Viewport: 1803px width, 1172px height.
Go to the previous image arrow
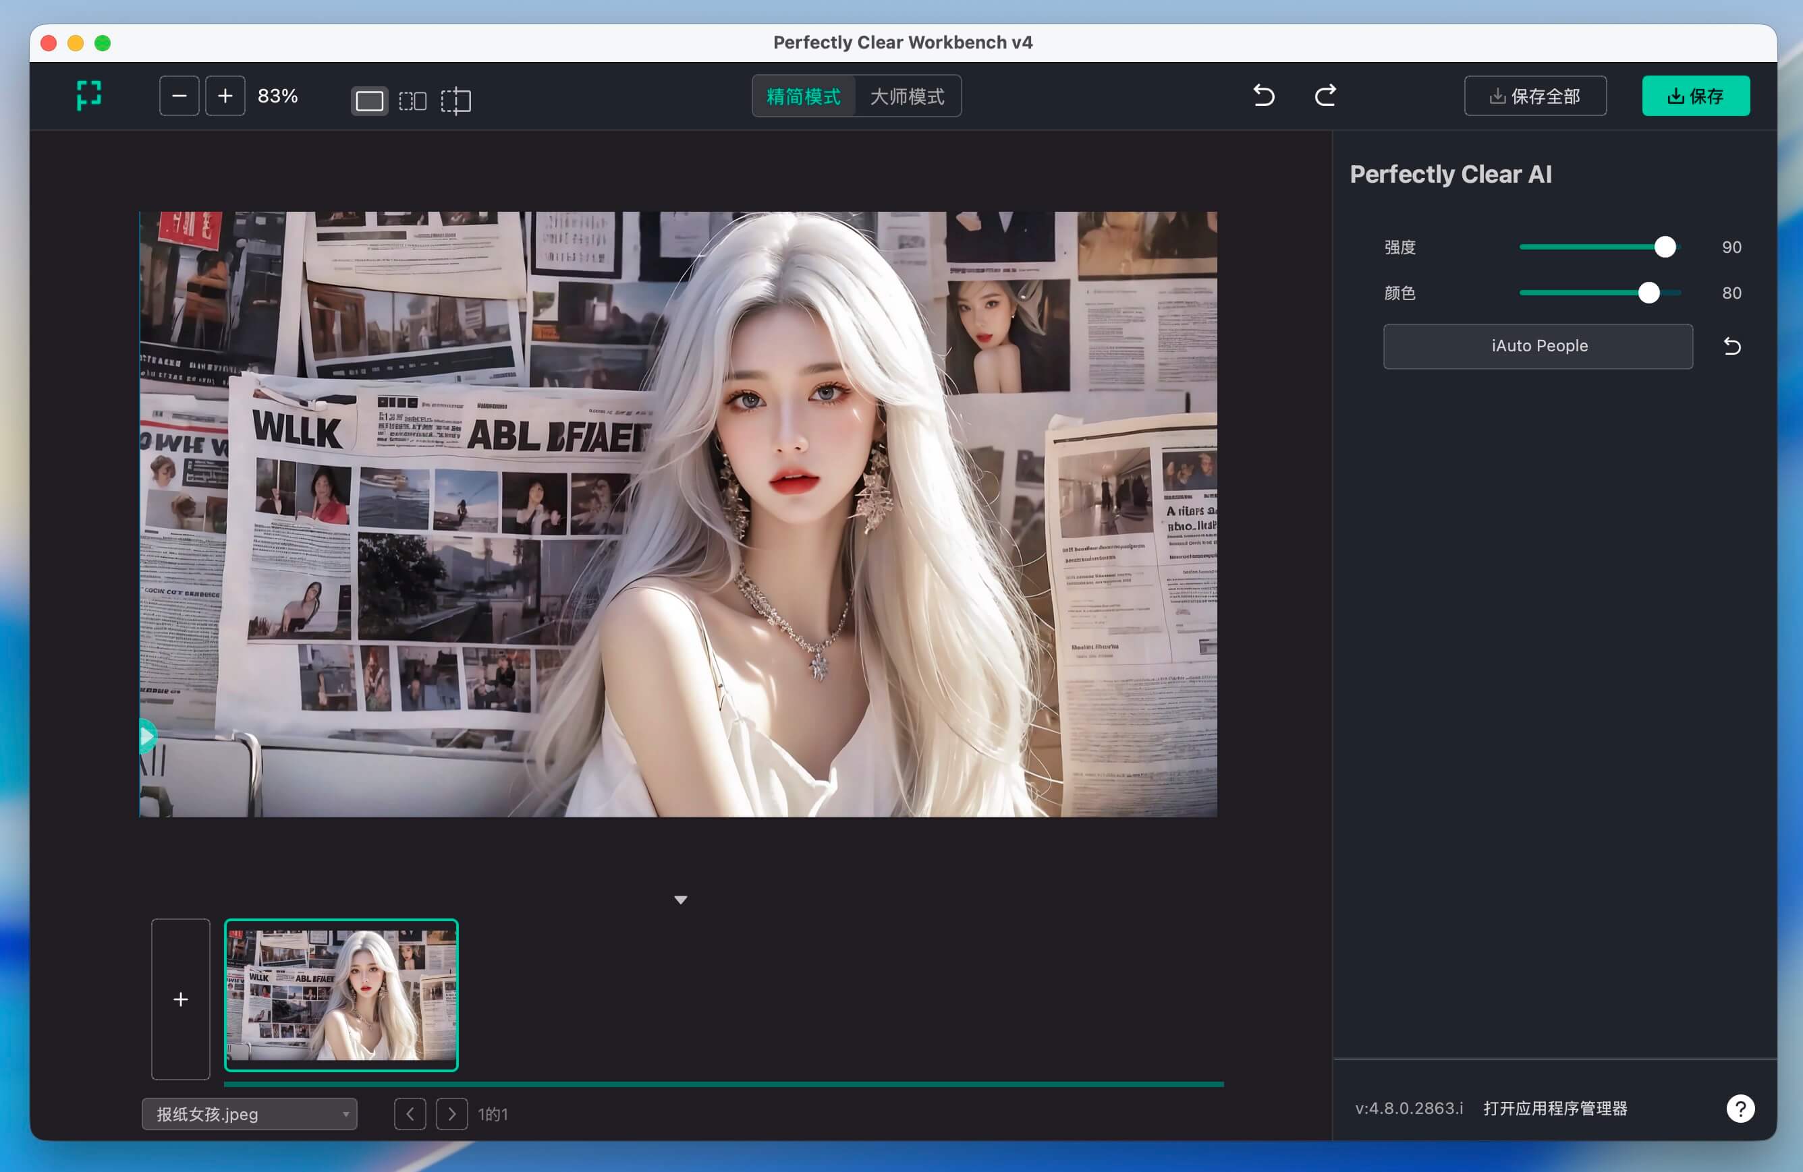coord(410,1115)
